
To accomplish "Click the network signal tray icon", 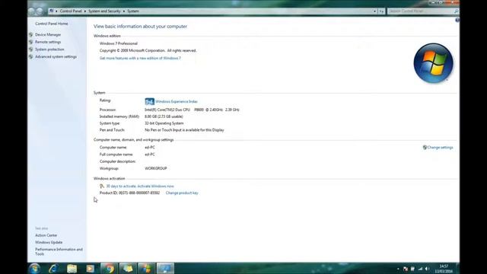I will (x=420, y=269).
